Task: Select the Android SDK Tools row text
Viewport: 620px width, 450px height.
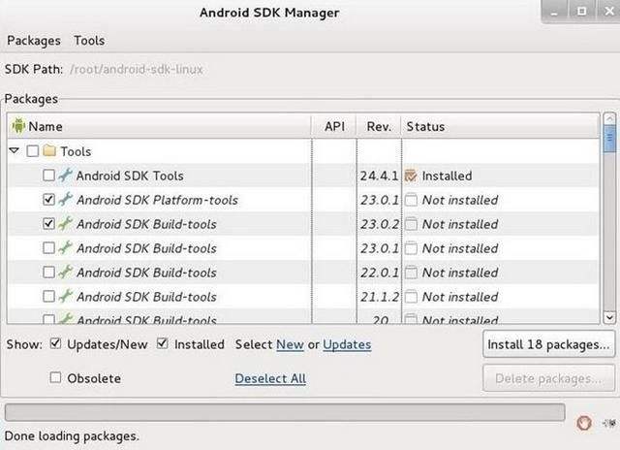Action: tap(130, 176)
